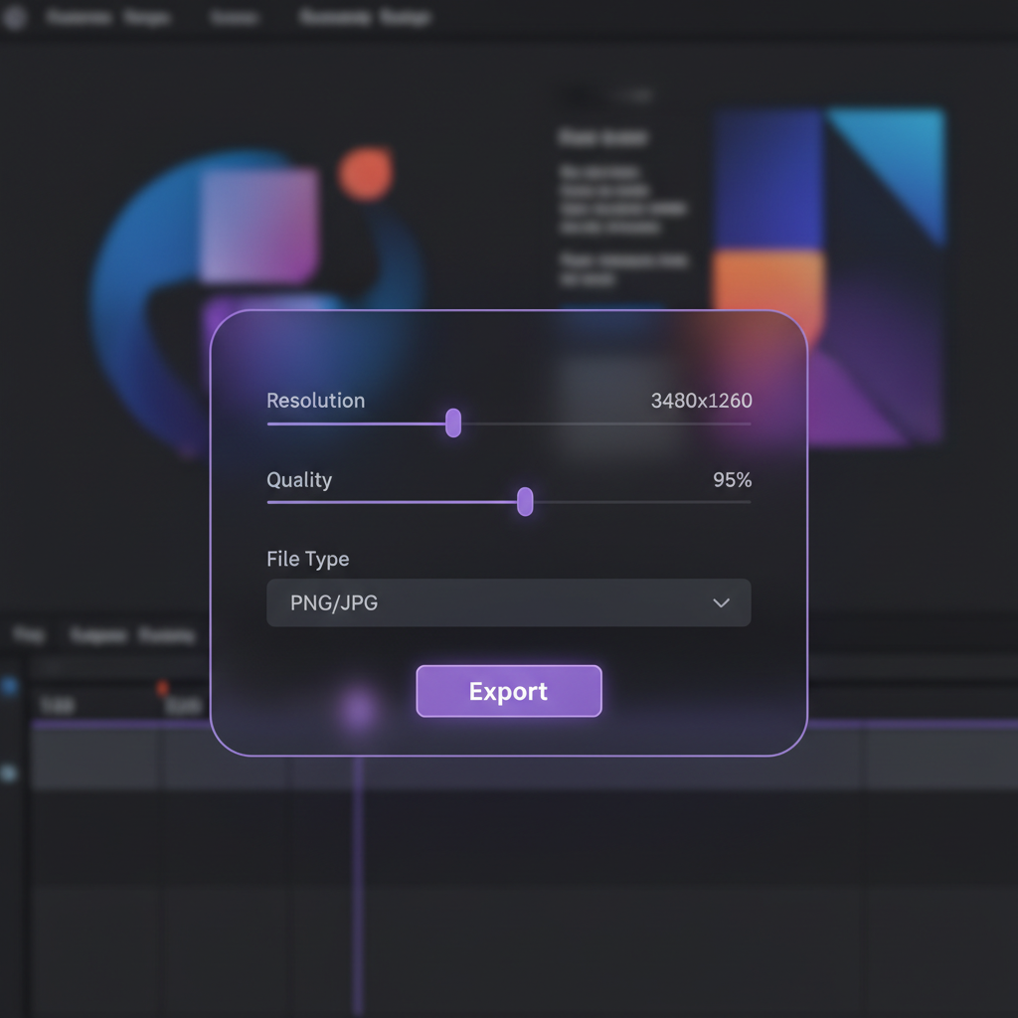Select the pink square shape on the canvas
The image size is (1018, 1018).
(258, 225)
